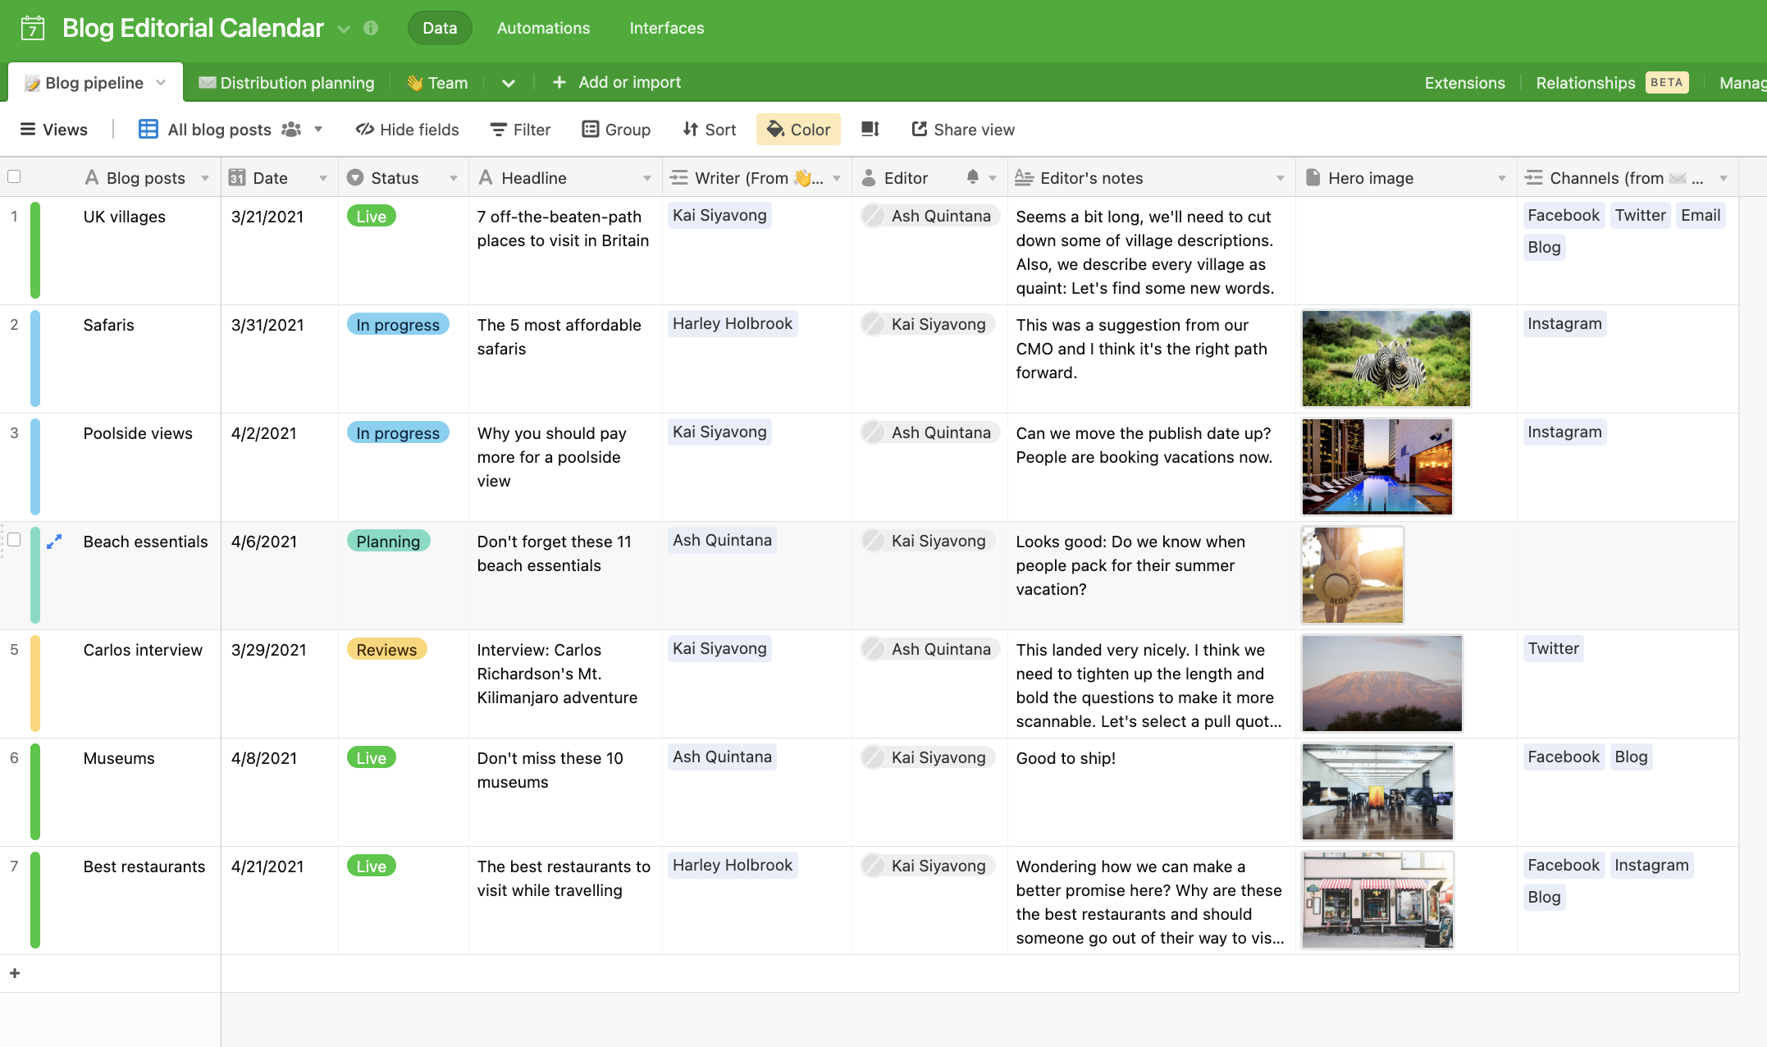Image resolution: width=1767 pixels, height=1047 pixels.
Task: Check the select-all rows checkbox
Action: click(x=14, y=177)
